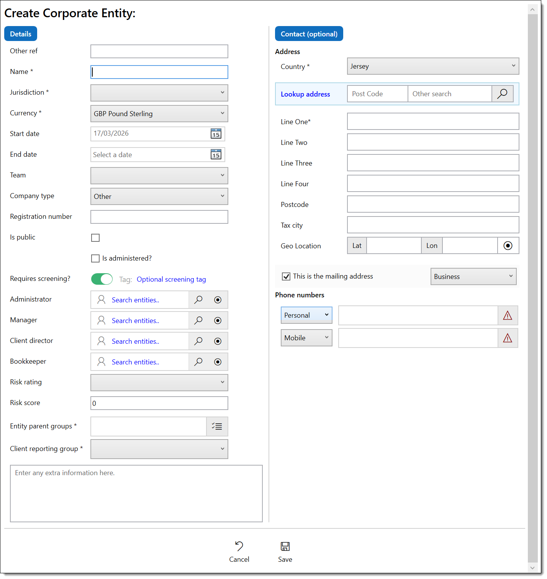Disable the Requires screening toggle
547x579 pixels.
click(x=102, y=279)
